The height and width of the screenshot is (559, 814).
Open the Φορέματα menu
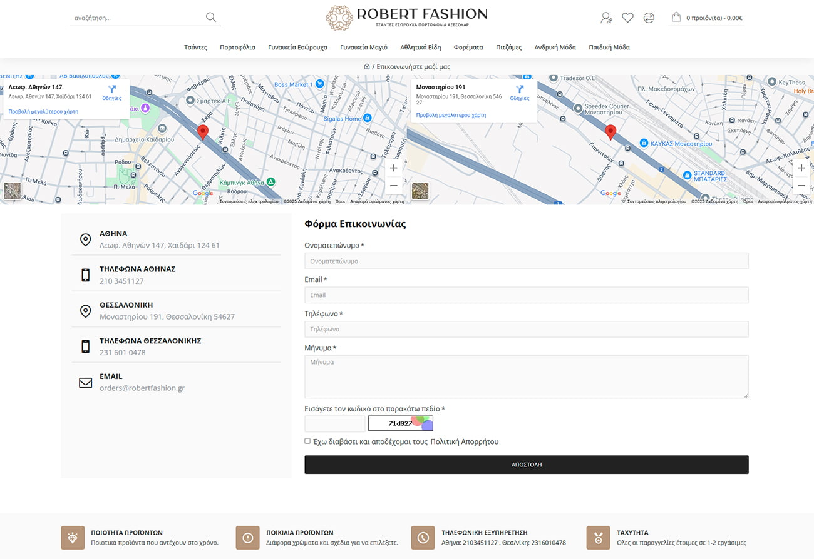point(468,48)
